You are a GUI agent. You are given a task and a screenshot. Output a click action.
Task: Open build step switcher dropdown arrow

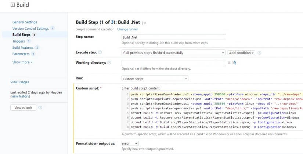(144, 23)
